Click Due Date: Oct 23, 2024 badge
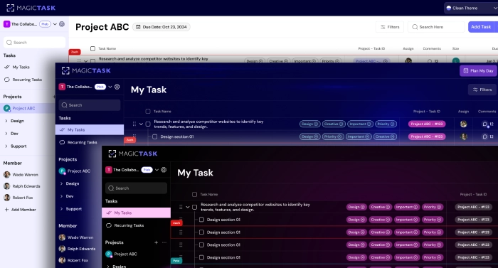Screen dimensions: 498x268 [x=161, y=27]
